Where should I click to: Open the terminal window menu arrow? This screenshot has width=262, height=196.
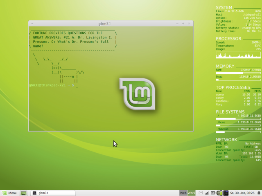click(x=32, y=24)
